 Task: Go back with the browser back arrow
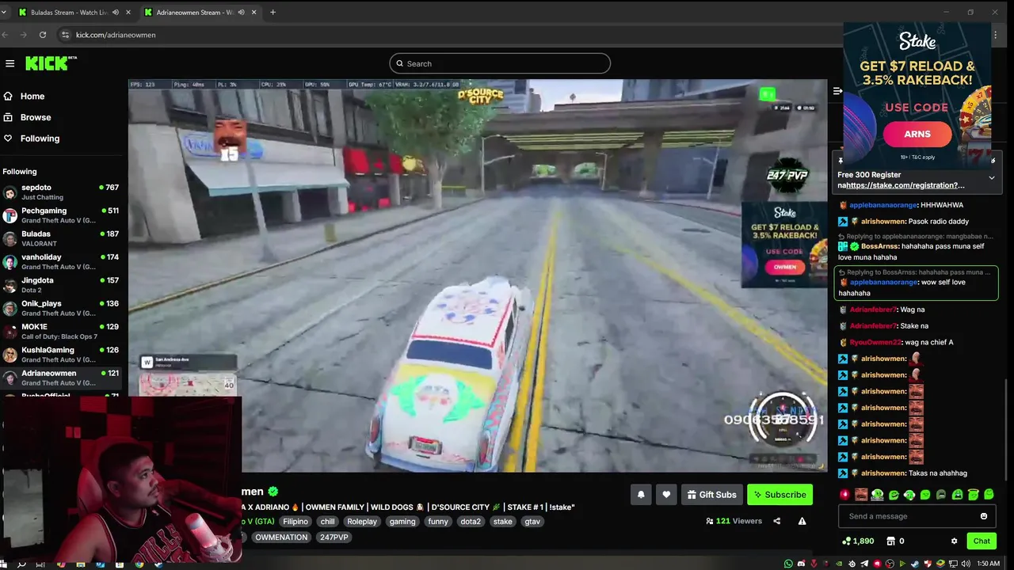pyautogui.click(x=5, y=35)
